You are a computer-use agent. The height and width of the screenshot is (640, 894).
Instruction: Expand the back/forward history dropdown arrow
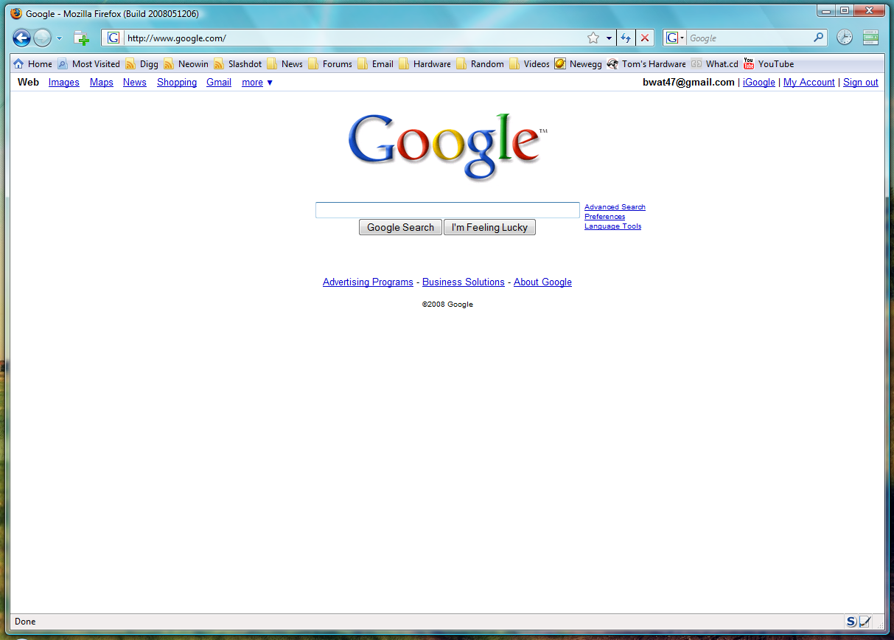tap(60, 38)
